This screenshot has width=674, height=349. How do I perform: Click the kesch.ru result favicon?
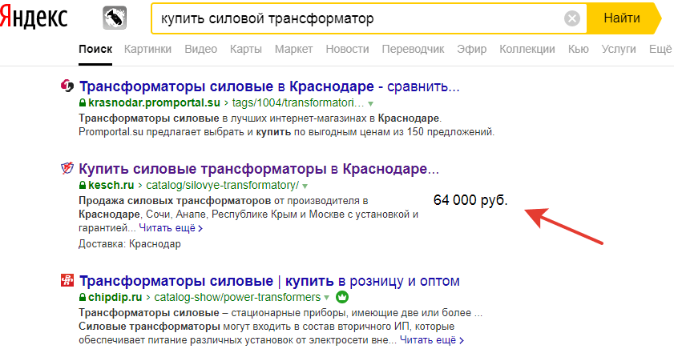(x=67, y=169)
